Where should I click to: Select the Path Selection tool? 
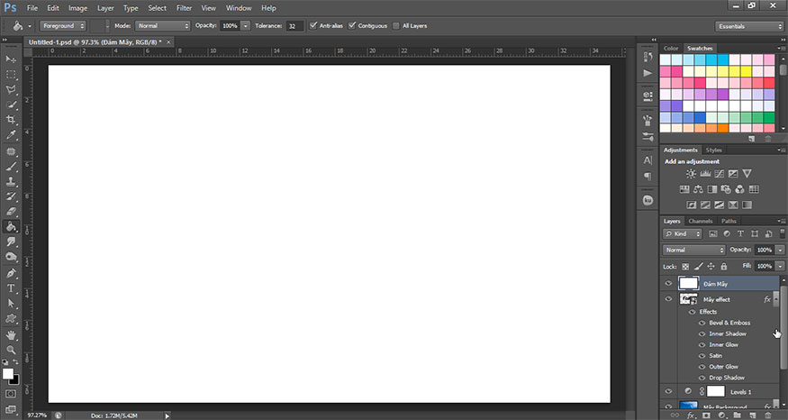coord(11,304)
